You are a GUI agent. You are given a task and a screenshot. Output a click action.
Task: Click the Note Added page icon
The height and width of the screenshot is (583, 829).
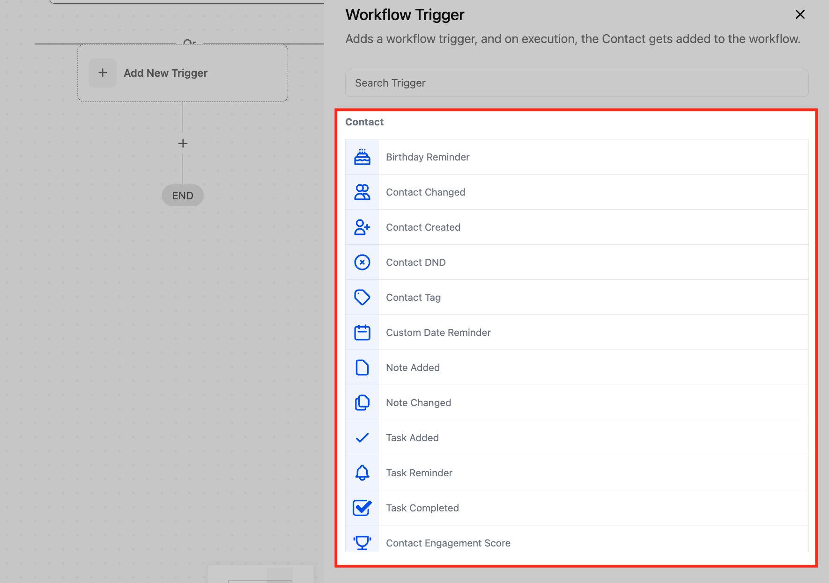pyautogui.click(x=362, y=368)
